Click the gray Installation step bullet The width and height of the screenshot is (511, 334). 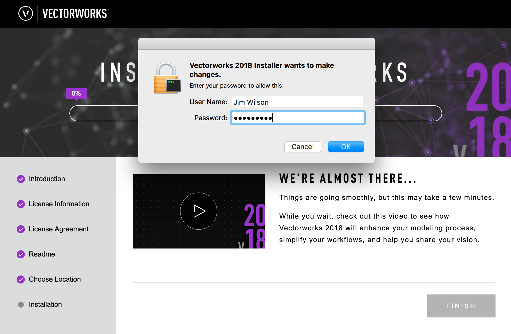point(21,305)
